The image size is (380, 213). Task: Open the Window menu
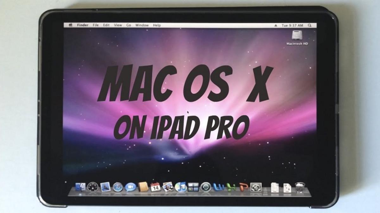point(142,24)
